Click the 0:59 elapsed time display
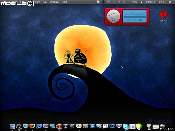This screenshot has height=131, width=175. pos(134,20)
